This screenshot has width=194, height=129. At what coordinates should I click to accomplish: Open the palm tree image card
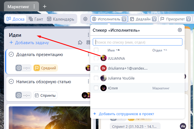[50, 118]
